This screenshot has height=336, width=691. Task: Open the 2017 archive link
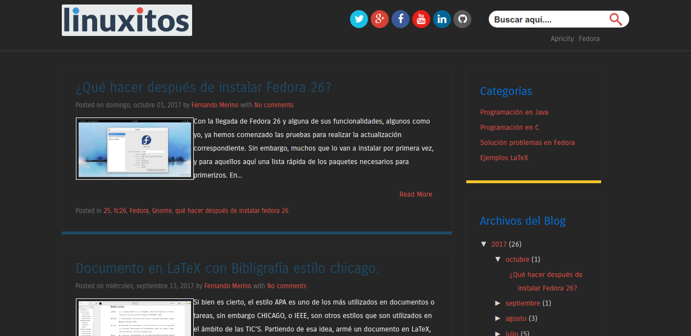click(499, 244)
